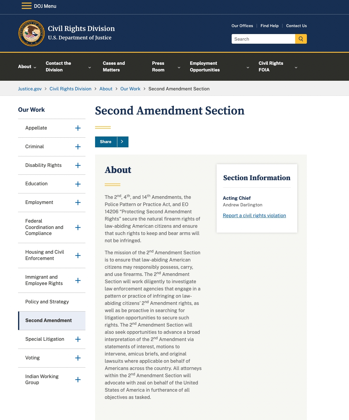Expand Special Litigation sidebar submenu
349x420 pixels.
[78, 339]
